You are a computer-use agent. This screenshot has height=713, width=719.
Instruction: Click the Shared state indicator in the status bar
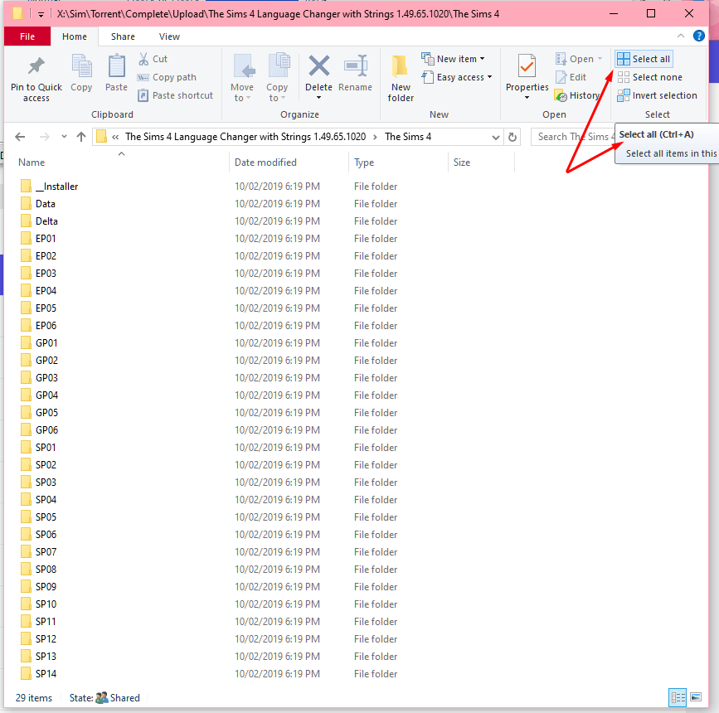(x=118, y=698)
